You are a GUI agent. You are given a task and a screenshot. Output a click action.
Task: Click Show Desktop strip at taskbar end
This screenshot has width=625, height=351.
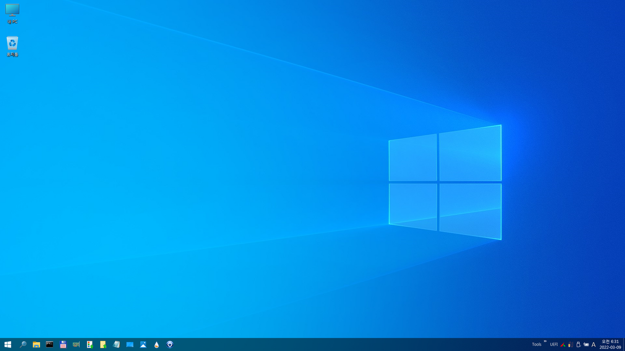click(624, 344)
